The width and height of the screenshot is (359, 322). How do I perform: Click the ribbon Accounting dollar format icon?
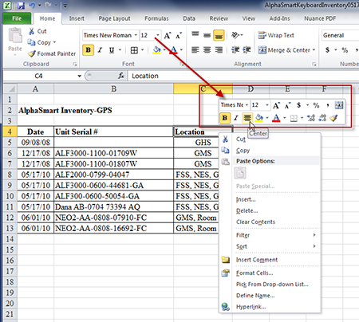click(327, 49)
